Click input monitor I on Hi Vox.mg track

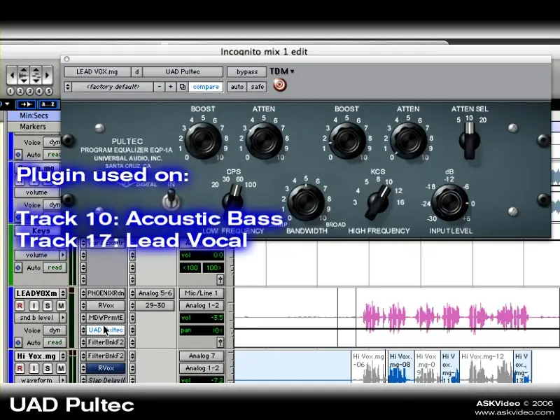pos(34,368)
